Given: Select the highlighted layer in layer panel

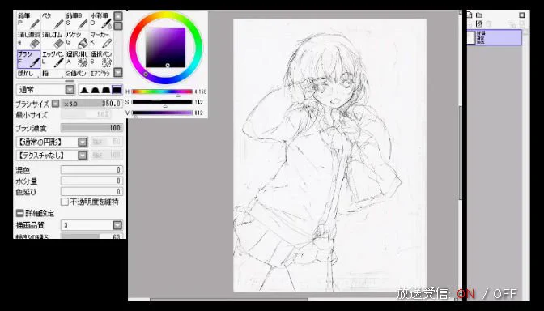Looking at the screenshot, I should pos(495,37).
